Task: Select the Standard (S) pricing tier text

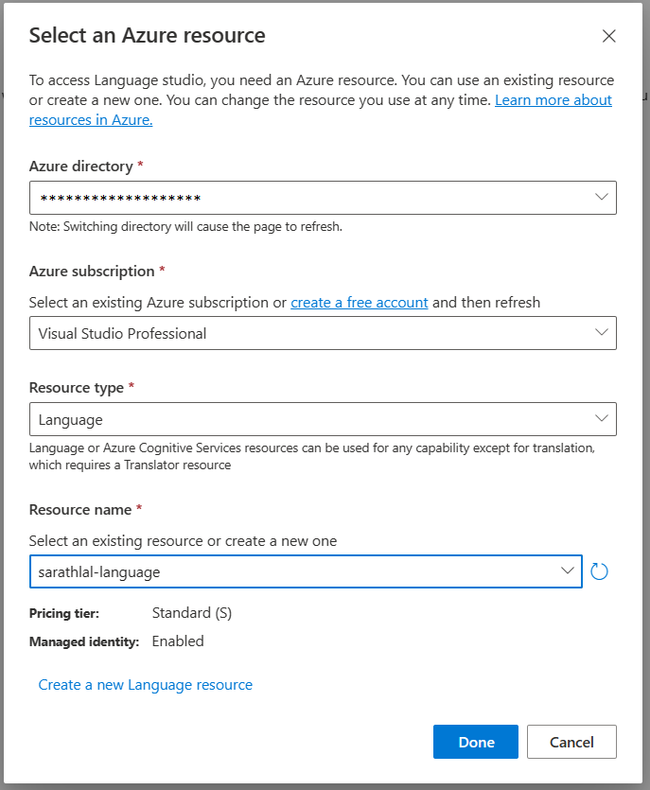Action: (192, 612)
